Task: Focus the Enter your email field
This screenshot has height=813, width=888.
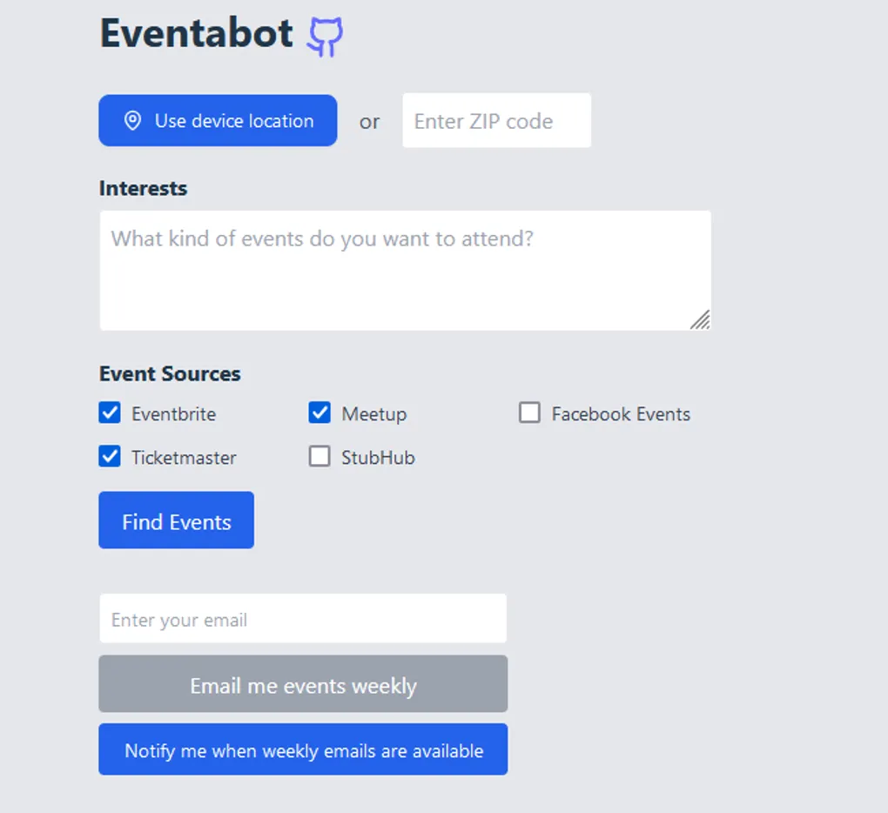Action: tap(303, 619)
